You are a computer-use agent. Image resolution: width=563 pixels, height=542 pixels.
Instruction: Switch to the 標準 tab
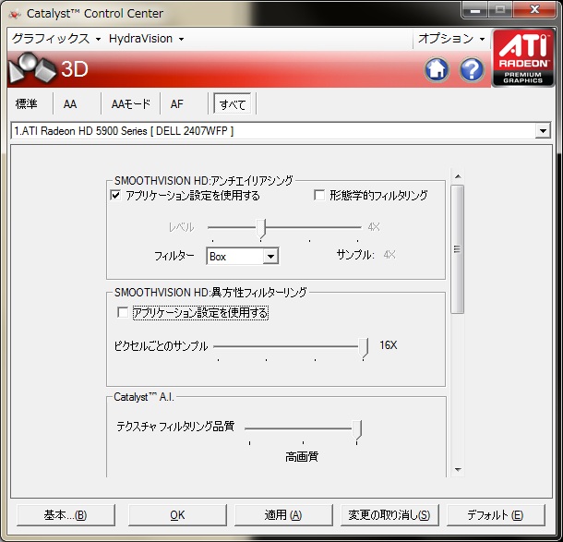[x=26, y=104]
